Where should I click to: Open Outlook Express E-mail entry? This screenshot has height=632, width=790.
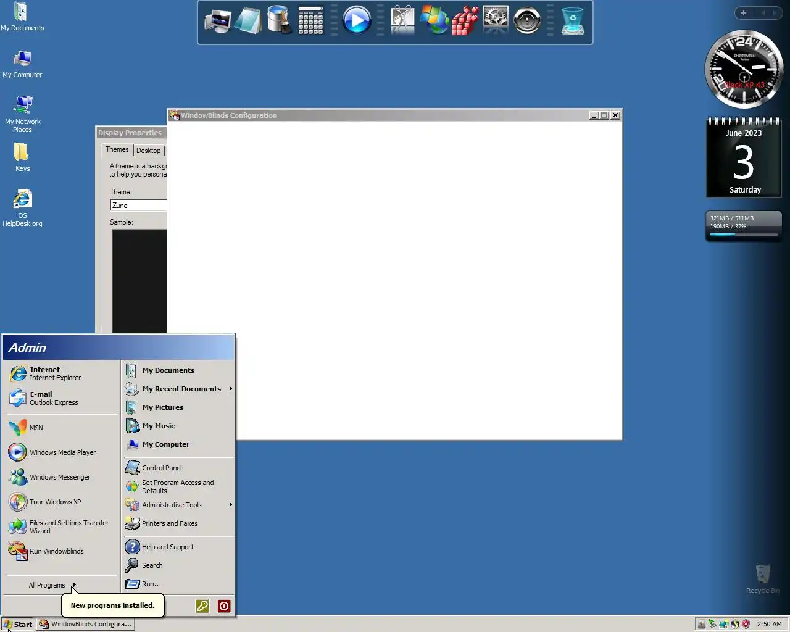(x=62, y=398)
